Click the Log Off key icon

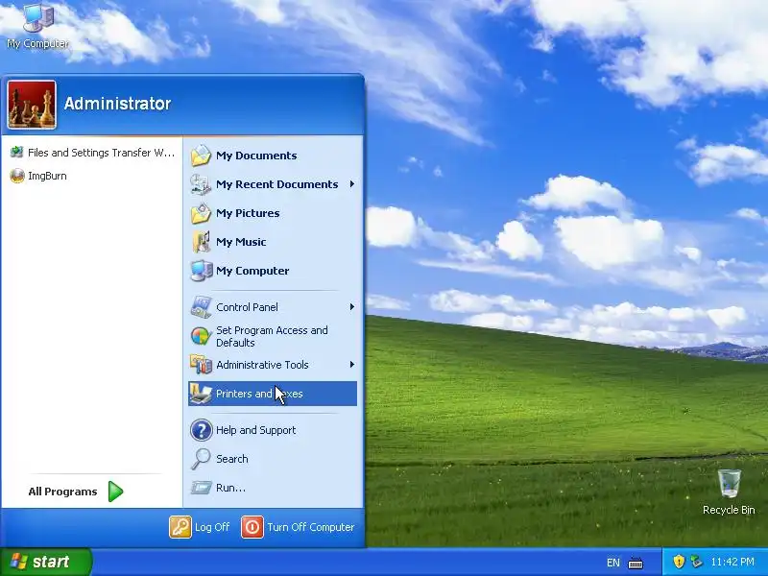(180, 527)
